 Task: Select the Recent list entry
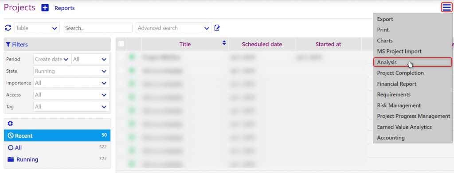point(57,135)
